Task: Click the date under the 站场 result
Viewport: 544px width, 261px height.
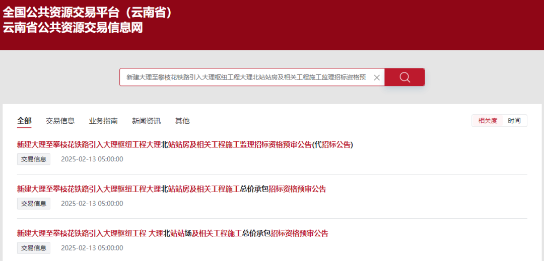Action: tap(92, 248)
